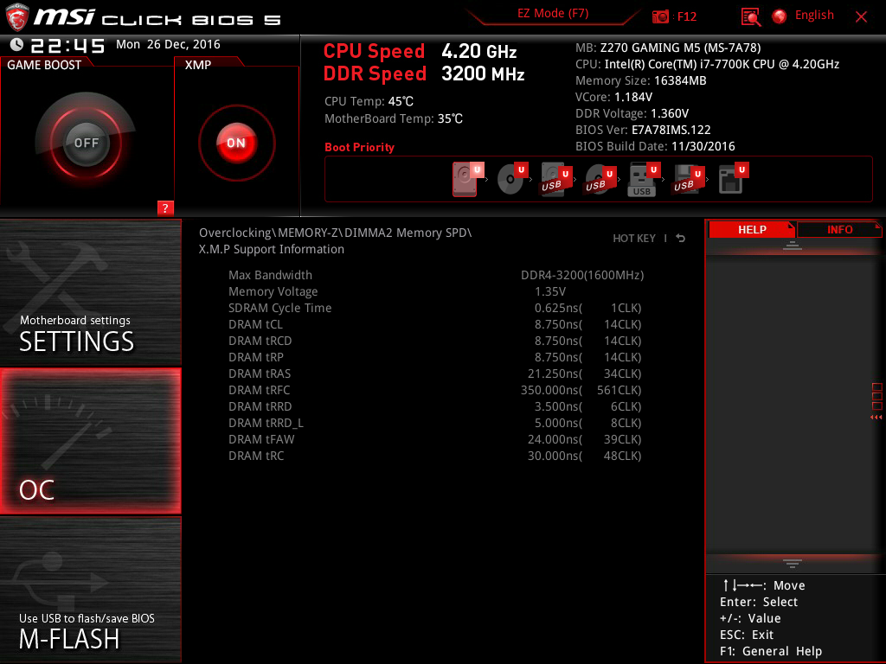886x664 pixels.
Task: Click the 21.250ns( 34CLK) tRAS value
Action: 584,373
